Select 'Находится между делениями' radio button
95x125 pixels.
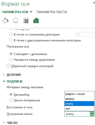point(11,59)
